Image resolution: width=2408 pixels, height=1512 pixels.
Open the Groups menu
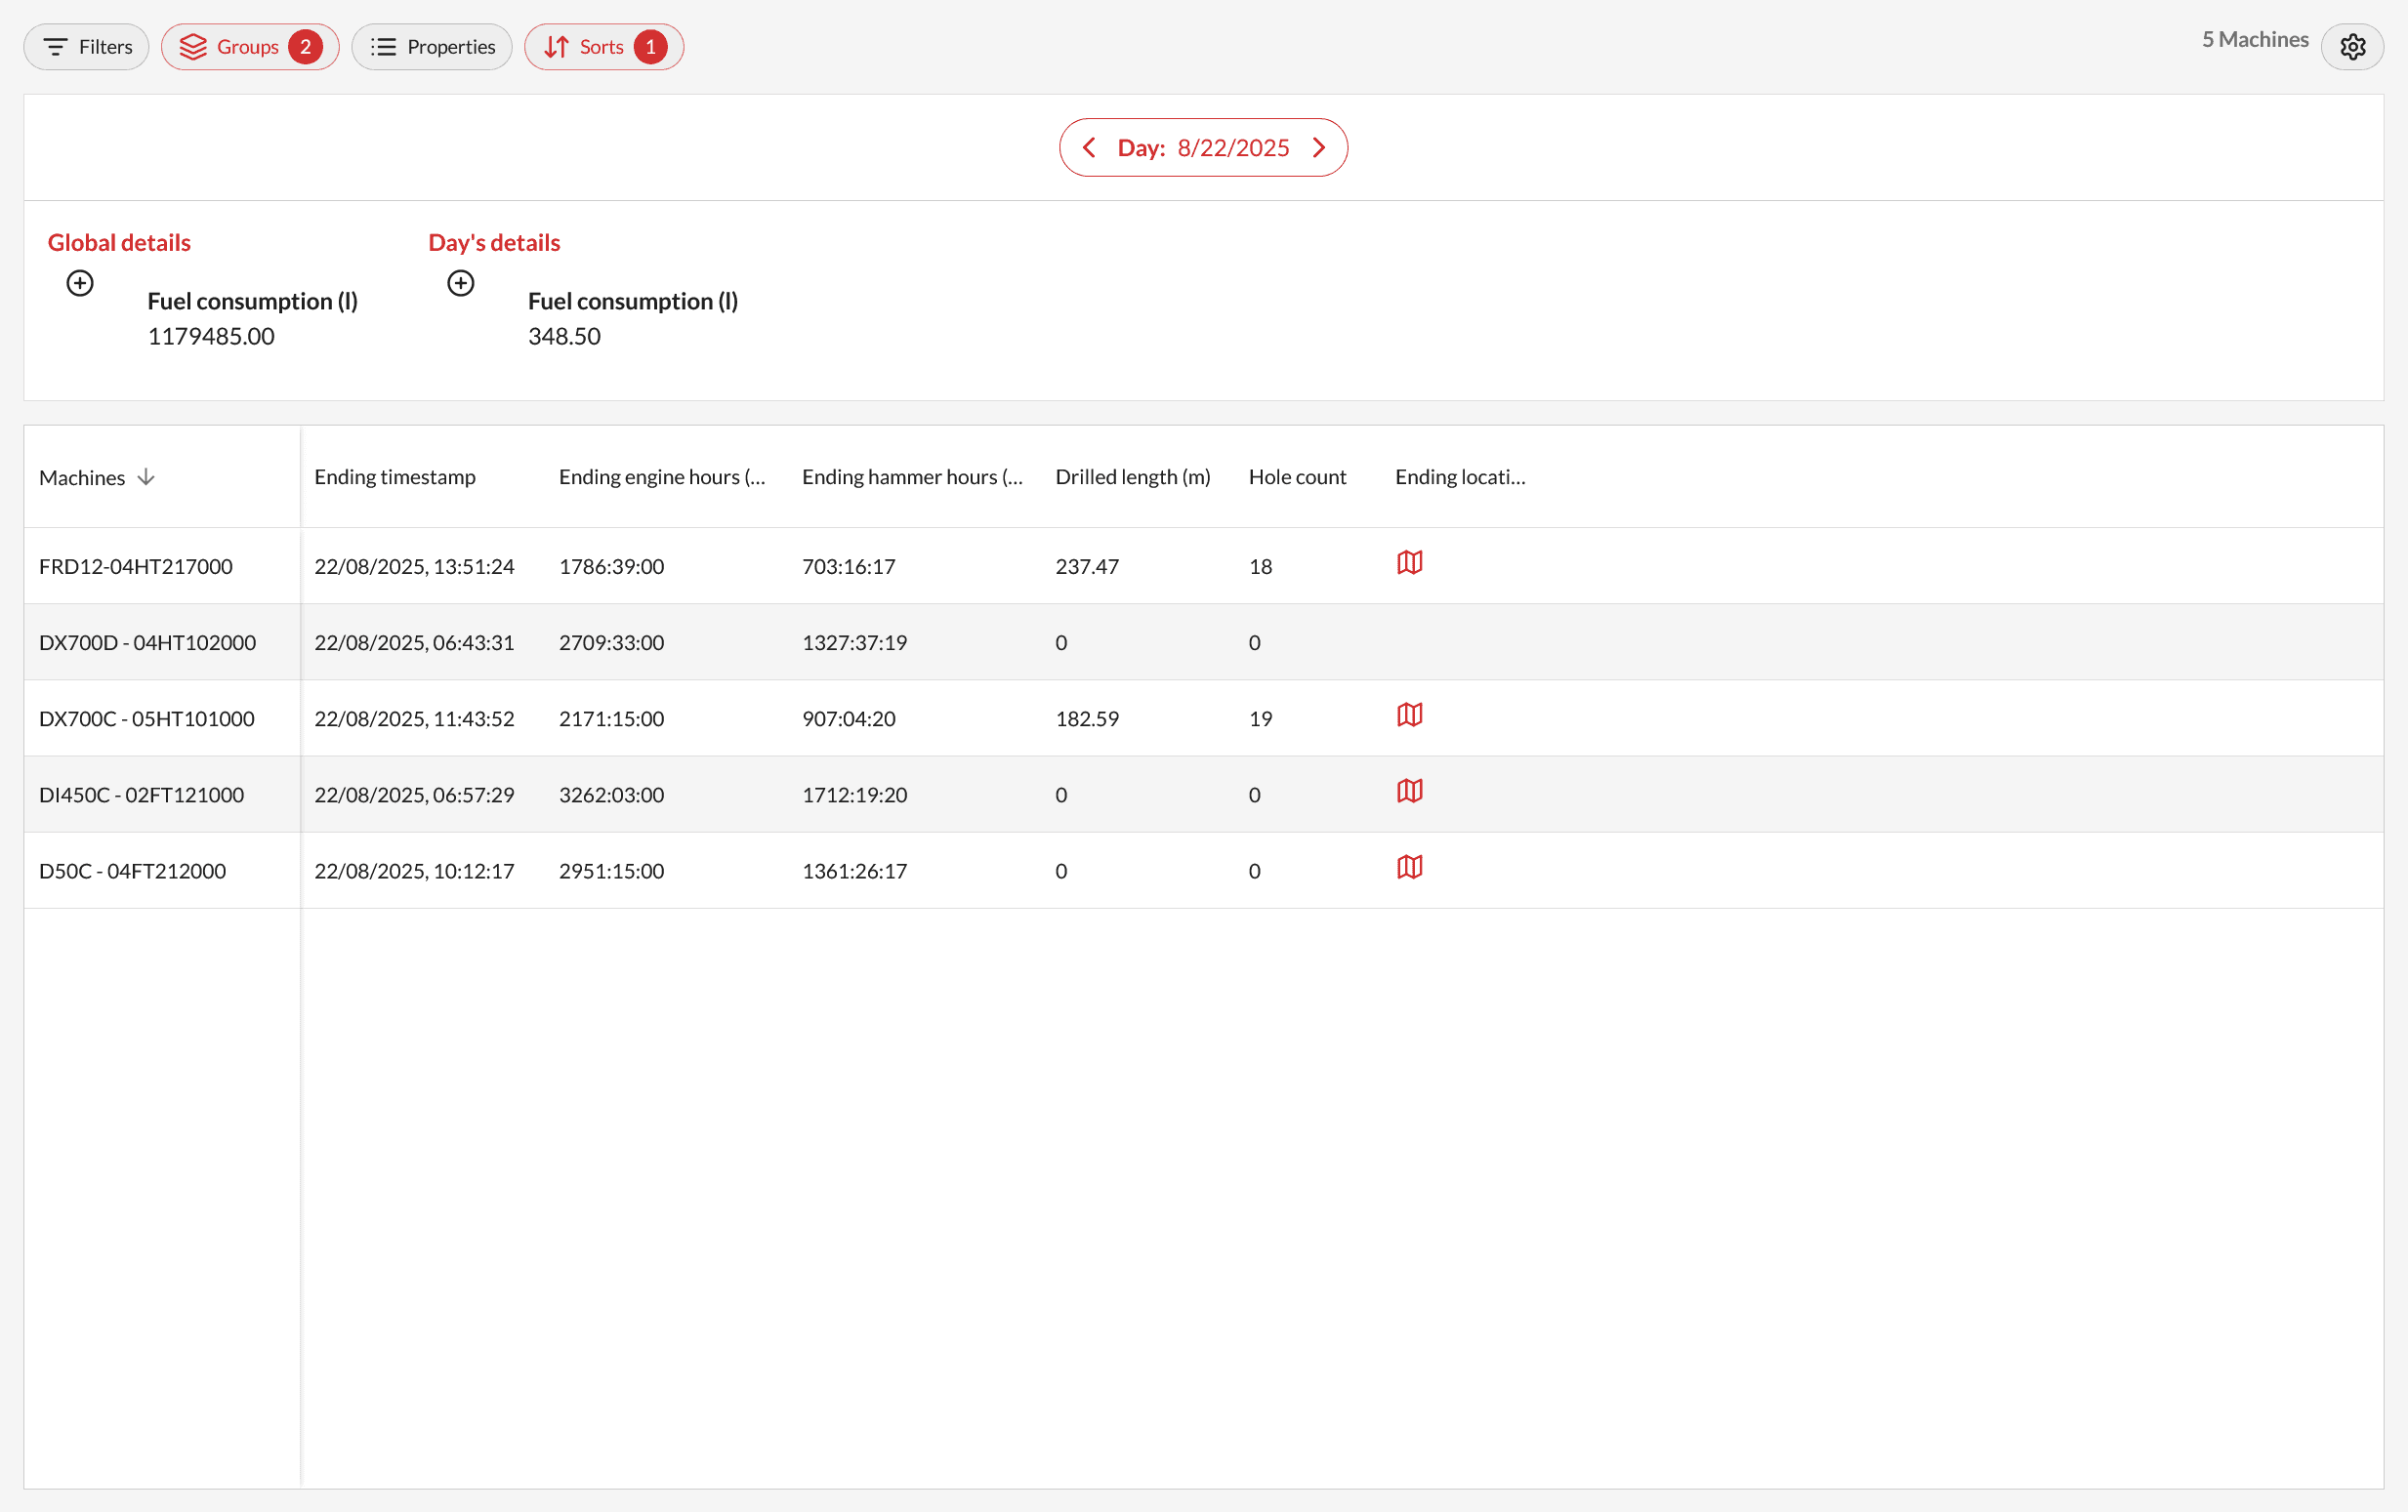(249, 47)
